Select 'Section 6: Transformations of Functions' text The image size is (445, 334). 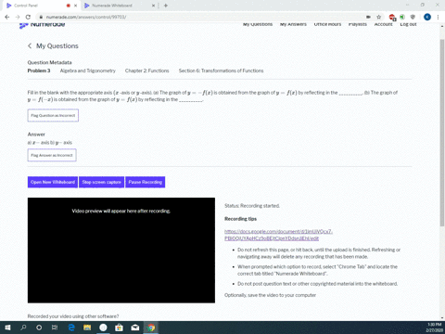pos(221,71)
